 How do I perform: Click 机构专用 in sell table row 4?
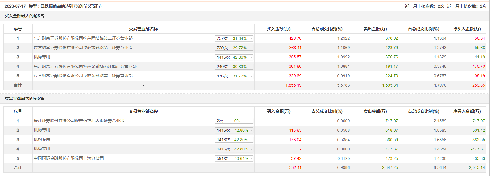point(42,149)
